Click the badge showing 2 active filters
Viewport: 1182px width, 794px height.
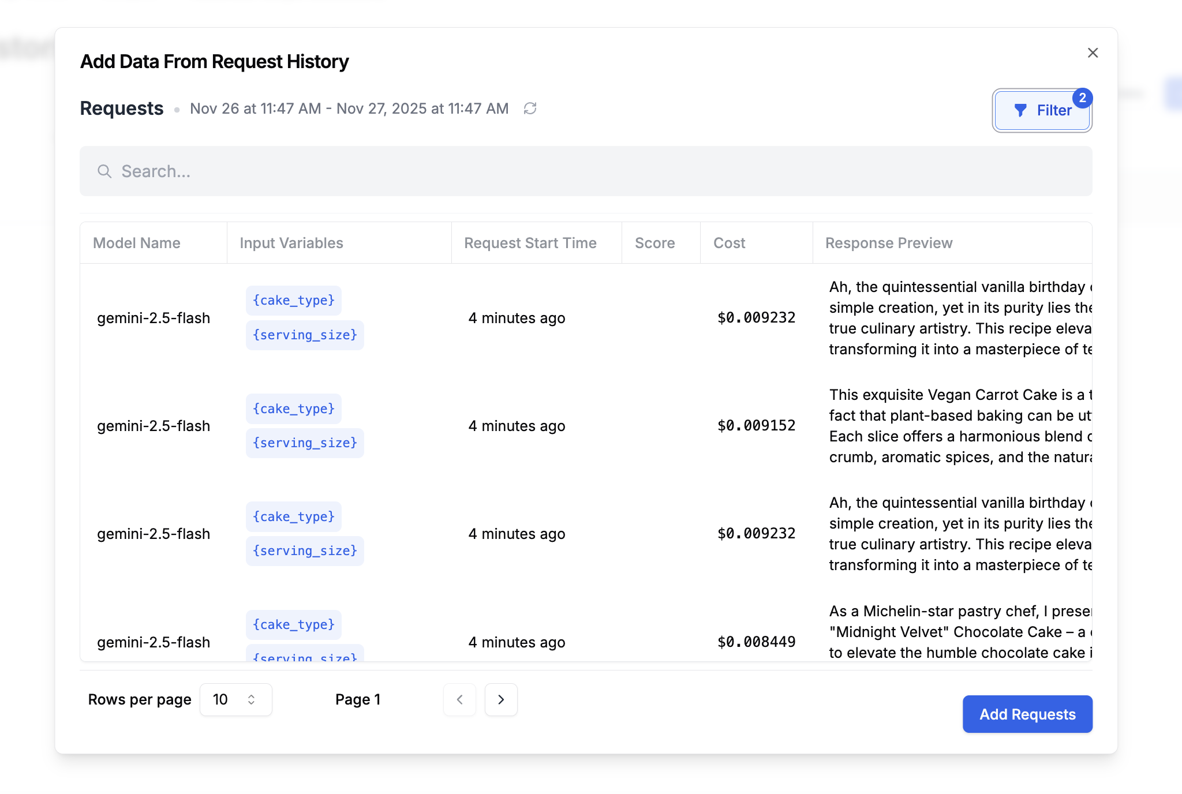click(x=1083, y=99)
